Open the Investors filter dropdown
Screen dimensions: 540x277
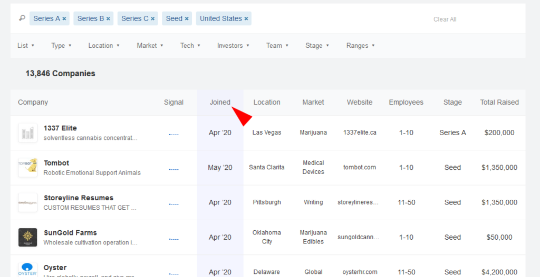[233, 46]
